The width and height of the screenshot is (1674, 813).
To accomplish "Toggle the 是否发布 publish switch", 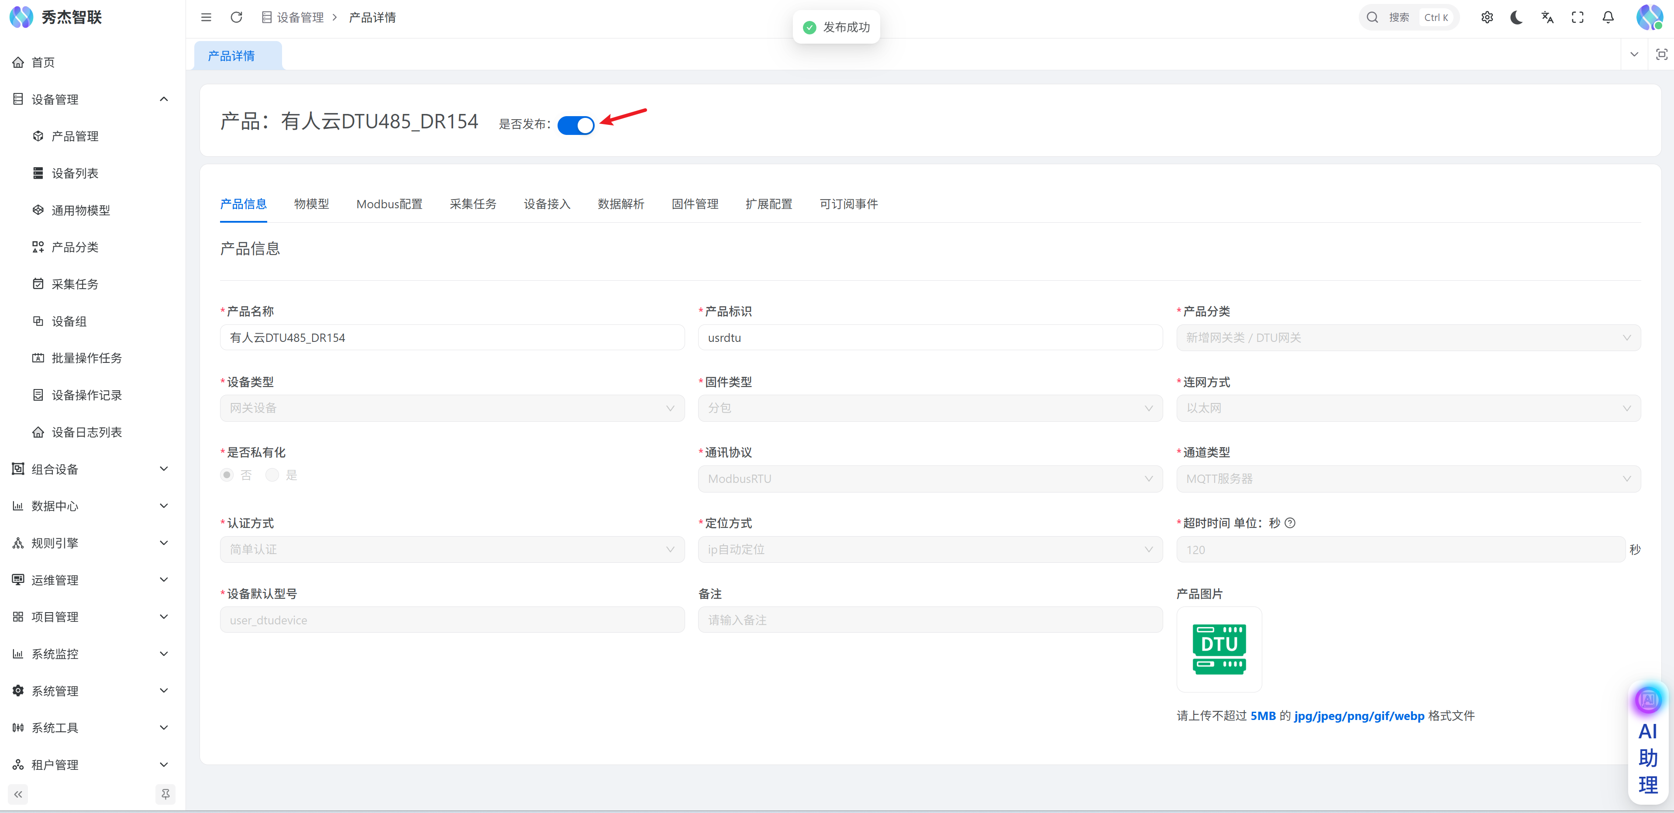I will 576,125.
